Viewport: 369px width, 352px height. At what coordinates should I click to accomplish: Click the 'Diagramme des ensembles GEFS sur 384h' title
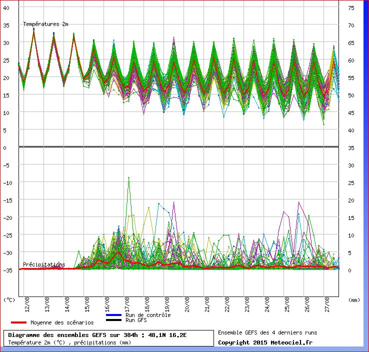pos(97,335)
